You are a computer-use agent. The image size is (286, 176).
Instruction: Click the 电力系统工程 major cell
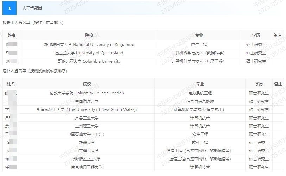pyautogui.click(x=200, y=93)
